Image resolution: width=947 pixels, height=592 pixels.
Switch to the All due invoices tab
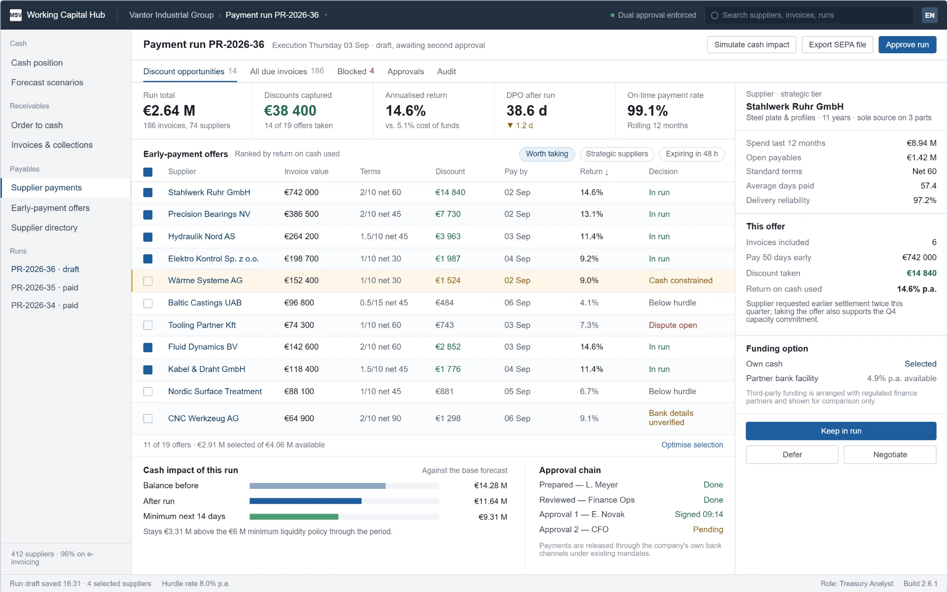[287, 72]
